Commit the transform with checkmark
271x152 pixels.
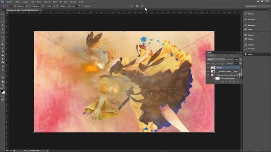[x=142, y=6]
